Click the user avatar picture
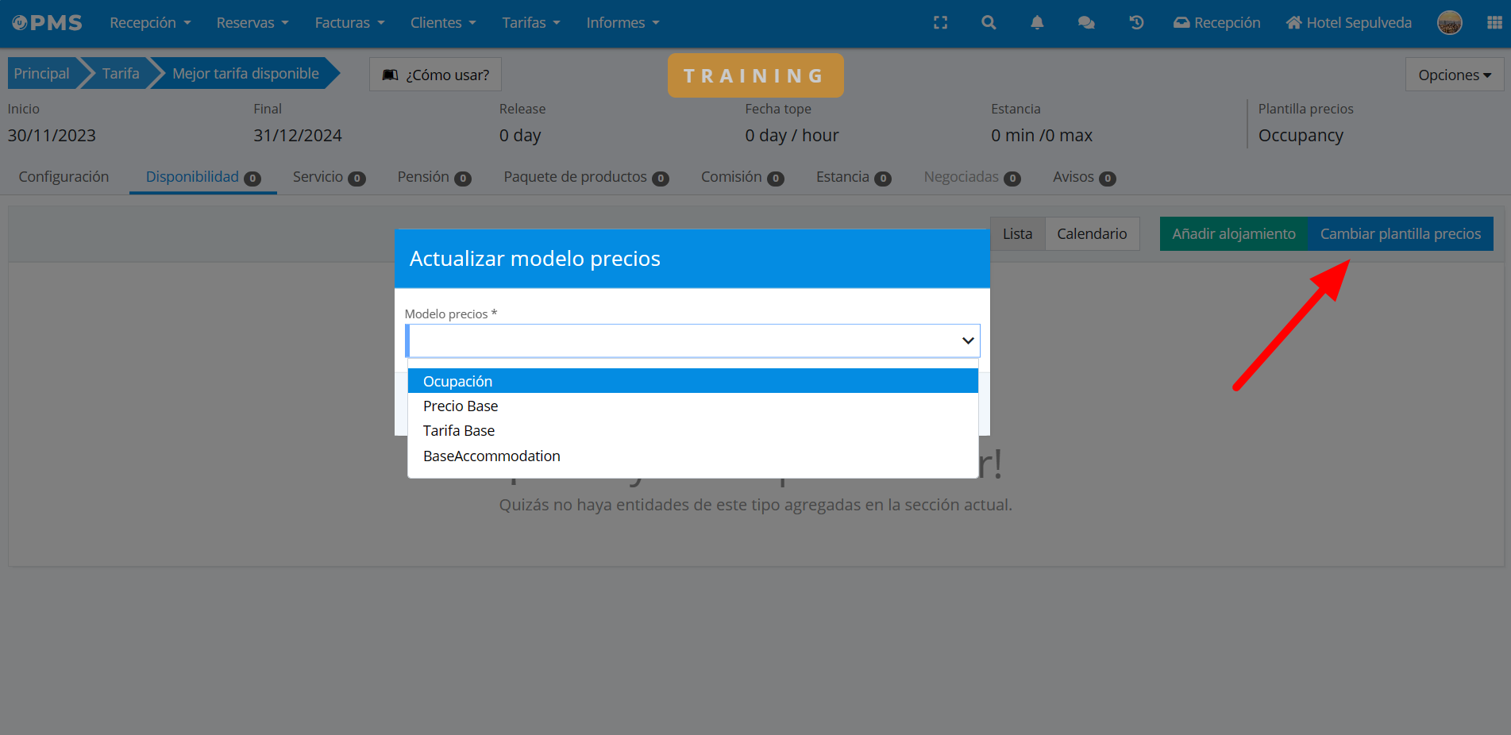 pos(1449,23)
